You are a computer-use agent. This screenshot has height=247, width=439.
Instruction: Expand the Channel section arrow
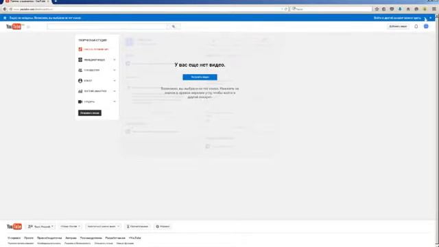pos(115,81)
